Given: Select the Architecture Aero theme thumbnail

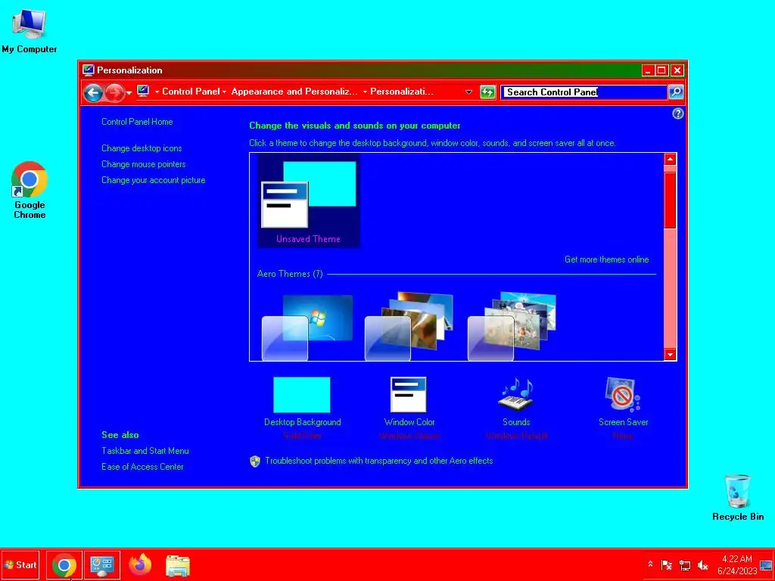Looking at the screenshot, I should 409,327.
